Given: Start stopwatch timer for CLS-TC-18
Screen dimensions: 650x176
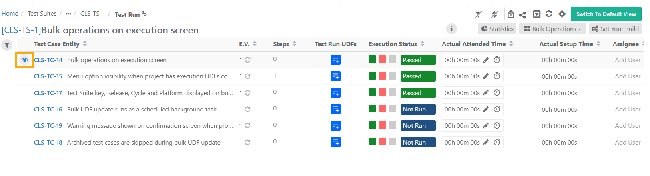Looking at the screenshot, I should [x=497, y=142].
